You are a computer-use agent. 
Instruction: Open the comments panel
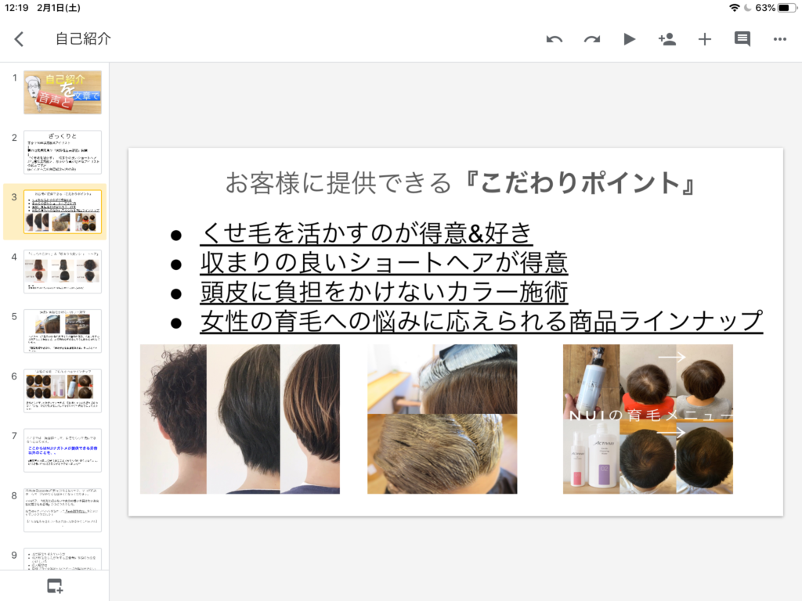742,39
